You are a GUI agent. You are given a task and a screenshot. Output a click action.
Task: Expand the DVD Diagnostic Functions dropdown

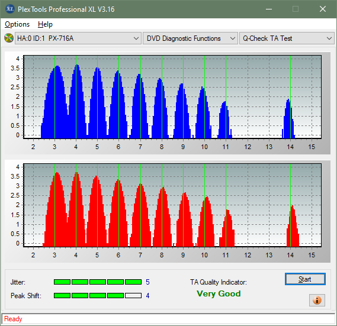[x=190, y=38]
